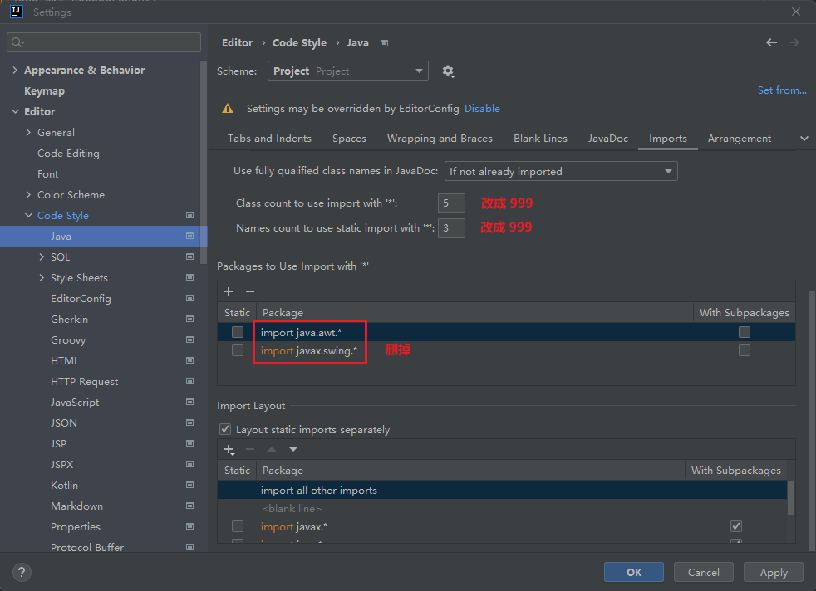Uncheck Layout static imports separately
Screen dimensions: 816x591
click(x=224, y=429)
